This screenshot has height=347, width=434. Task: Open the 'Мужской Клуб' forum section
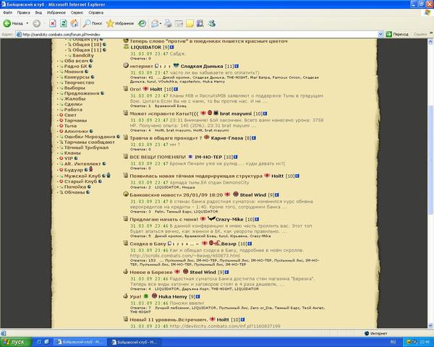coord(82,176)
